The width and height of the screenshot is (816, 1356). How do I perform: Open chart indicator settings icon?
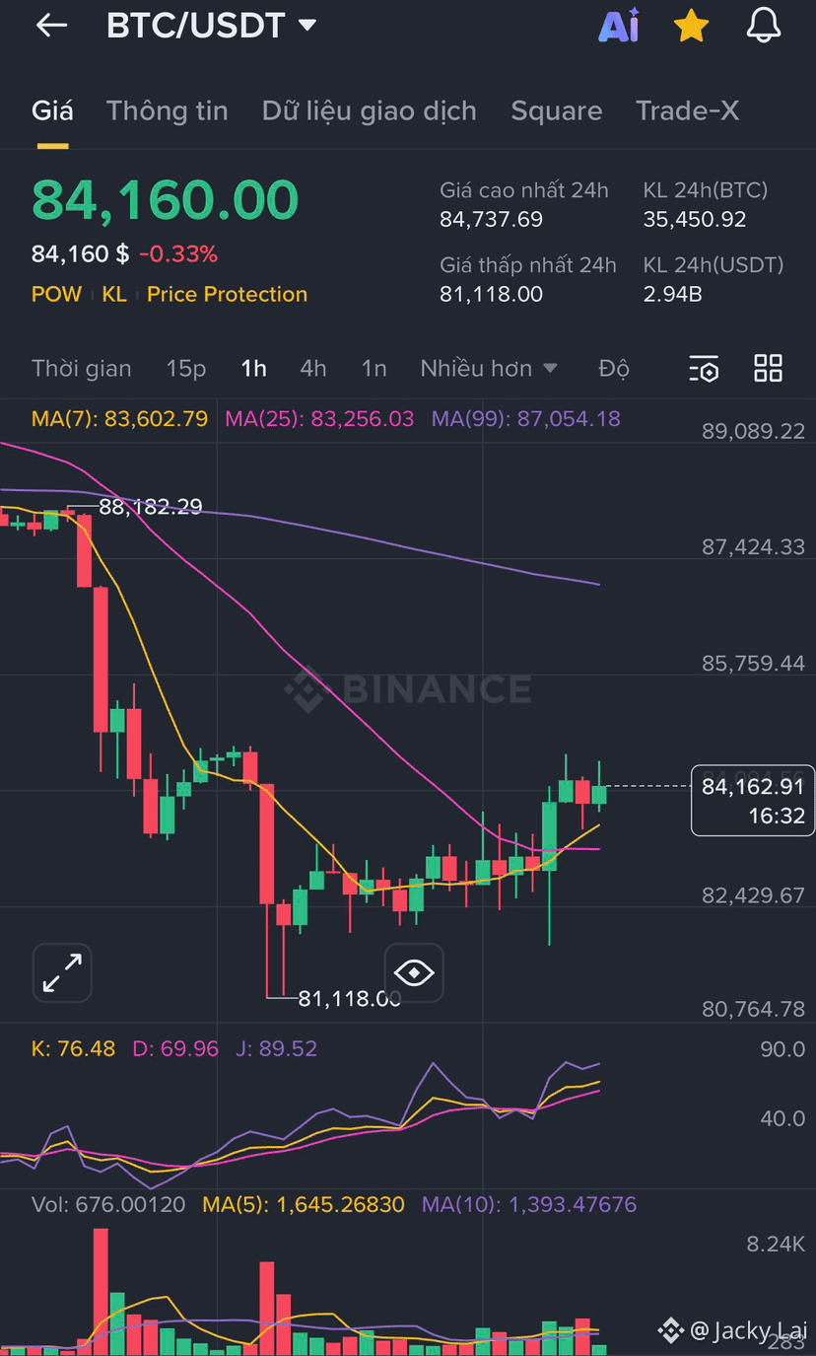[704, 369]
